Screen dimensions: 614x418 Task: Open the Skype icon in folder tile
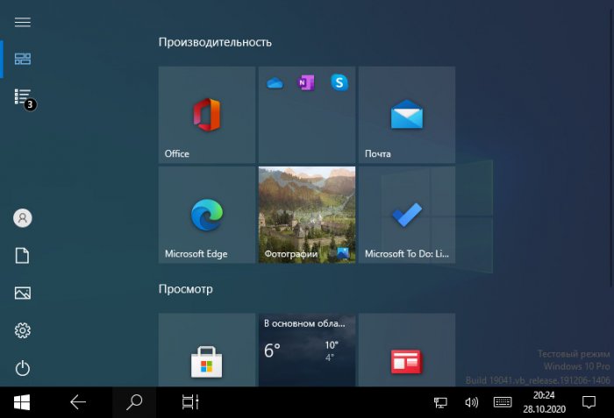pyautogui.click(x=339, y=82)
